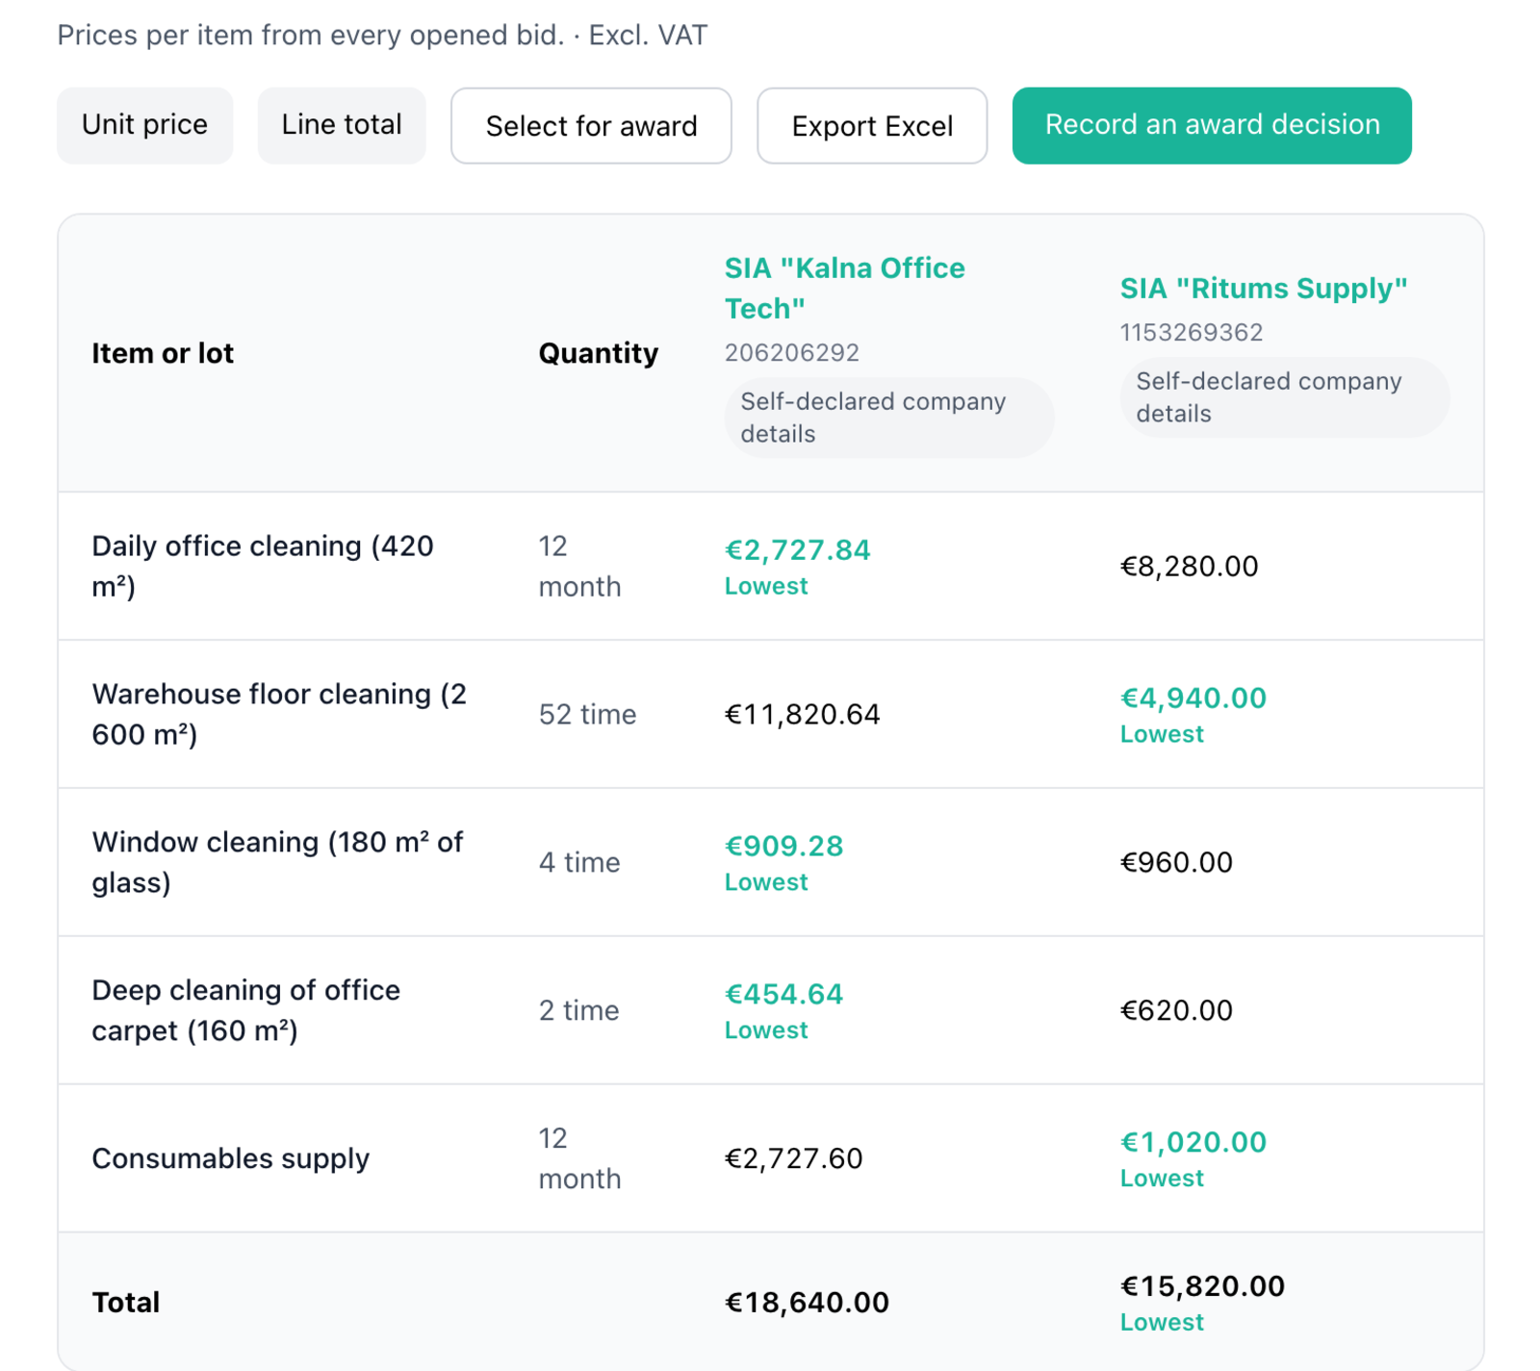The height and width of the screenshot is (1371, 1540).
Task: Click the 4 time quantity
Action: click(579, 862)
